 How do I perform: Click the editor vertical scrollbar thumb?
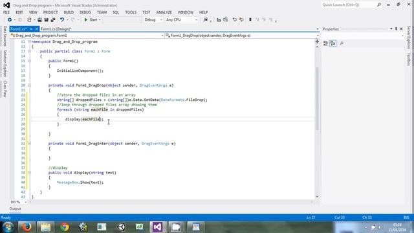(317, 98)
